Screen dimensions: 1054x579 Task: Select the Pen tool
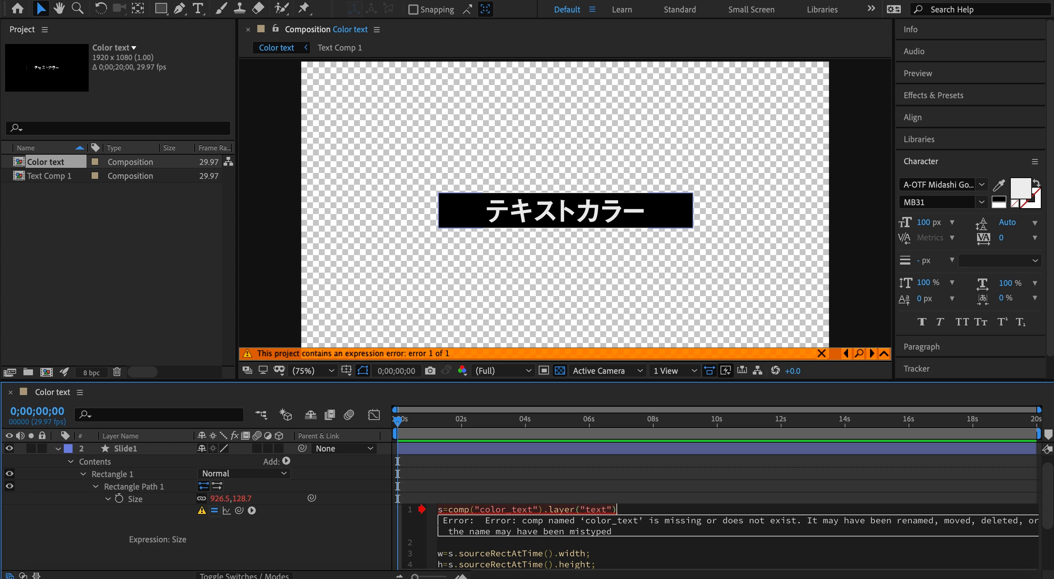pos(179,8)
